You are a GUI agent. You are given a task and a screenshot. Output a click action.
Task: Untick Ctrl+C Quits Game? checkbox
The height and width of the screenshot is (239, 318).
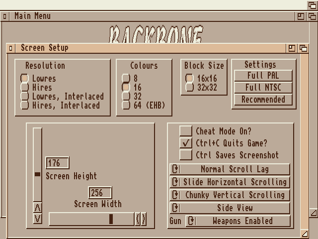(186, 143)
